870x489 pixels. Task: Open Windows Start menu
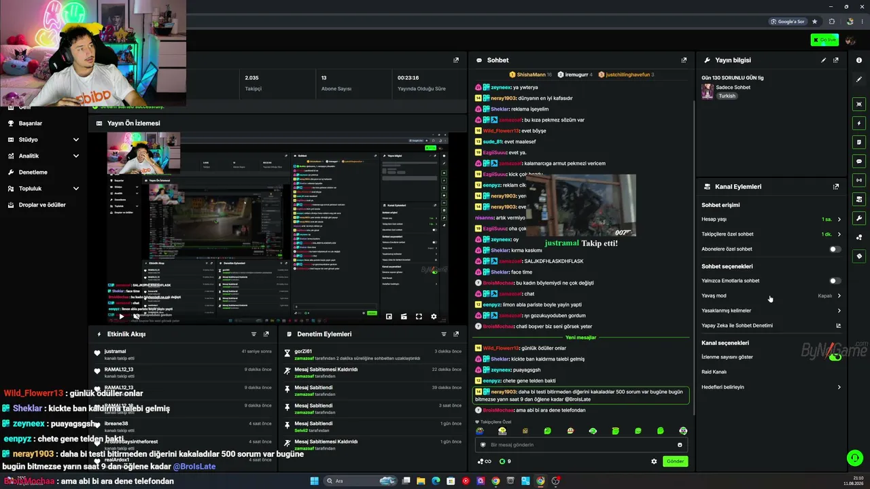314,481
